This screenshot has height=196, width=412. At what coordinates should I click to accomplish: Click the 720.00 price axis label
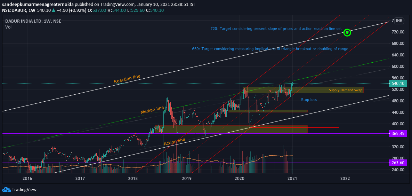click(x=397, y=32)
